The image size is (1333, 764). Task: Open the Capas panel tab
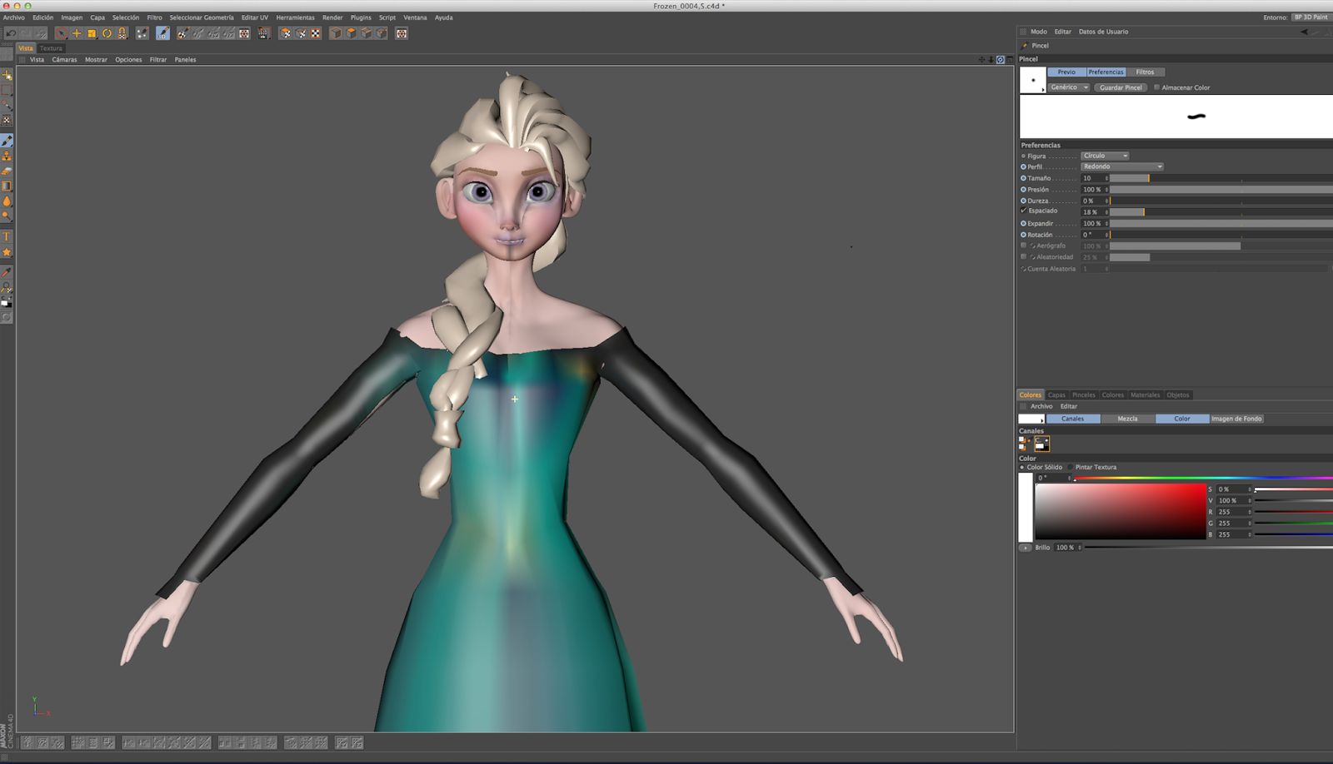coord(1056,395)
